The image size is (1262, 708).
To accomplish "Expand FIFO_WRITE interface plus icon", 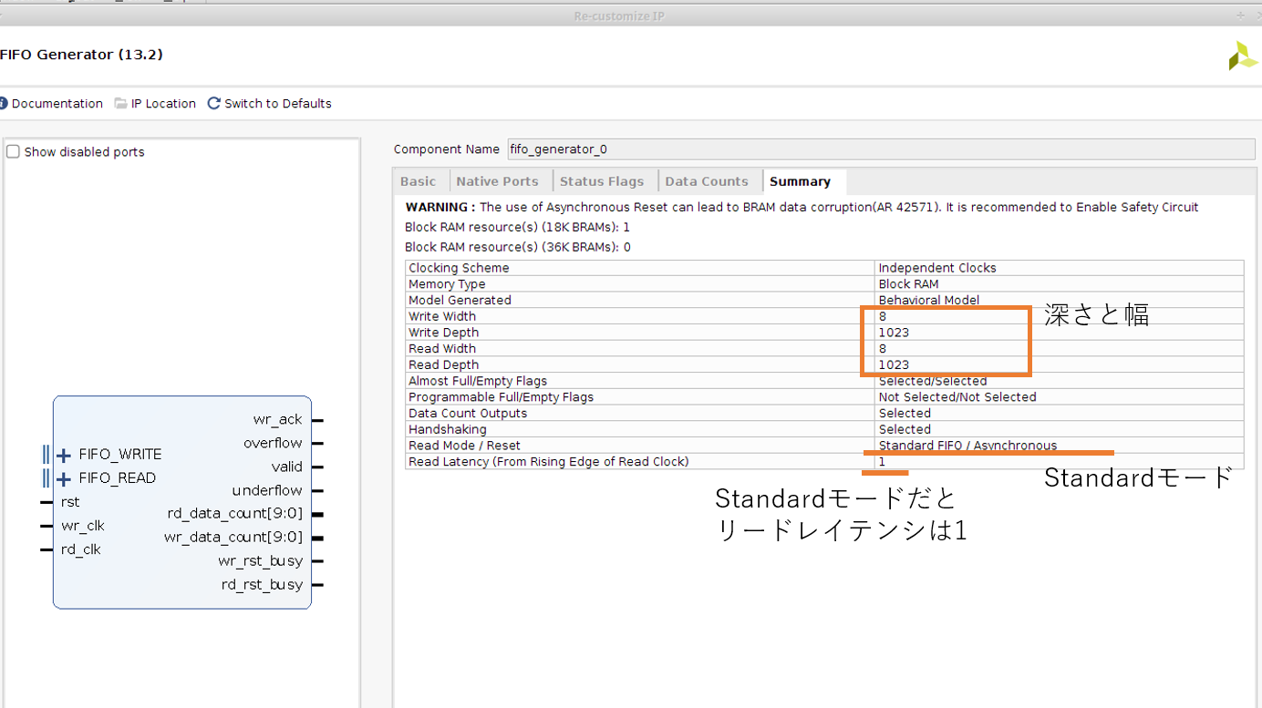I will click(x=64, y=456).
